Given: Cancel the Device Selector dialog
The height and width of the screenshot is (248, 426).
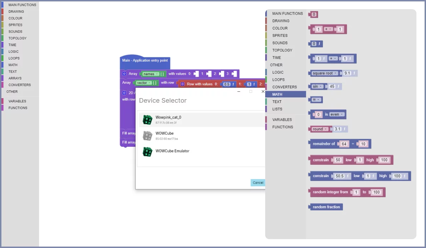Looking at the screenshot, I should pos(258,183).
